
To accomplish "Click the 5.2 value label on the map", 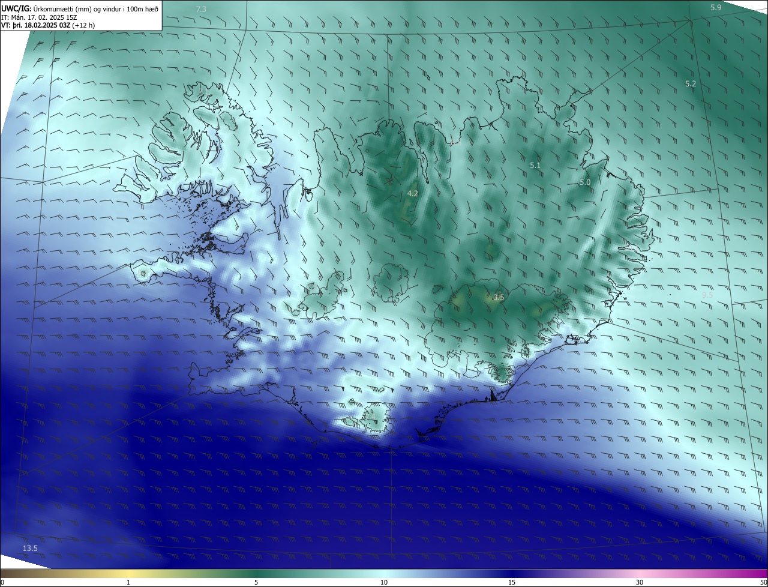I will pos(691,83).
